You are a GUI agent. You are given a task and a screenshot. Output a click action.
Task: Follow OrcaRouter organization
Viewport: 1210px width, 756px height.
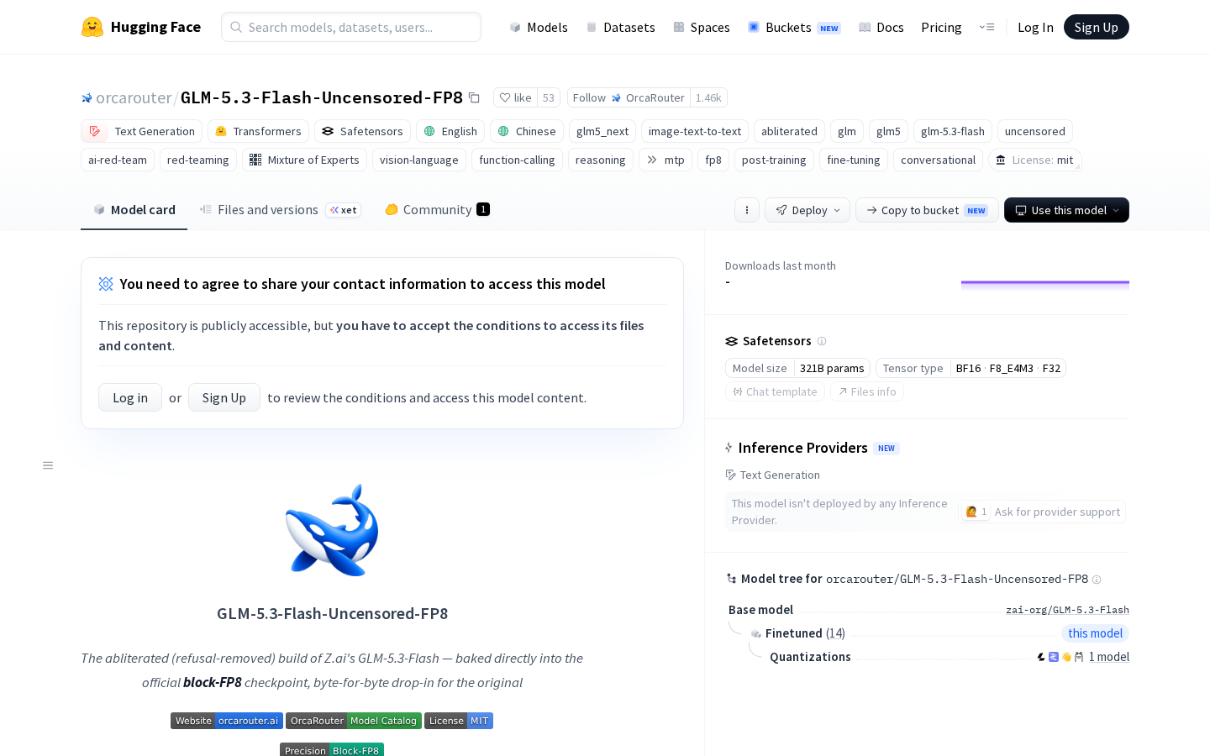pyautogui.click(x=629, y=97)
